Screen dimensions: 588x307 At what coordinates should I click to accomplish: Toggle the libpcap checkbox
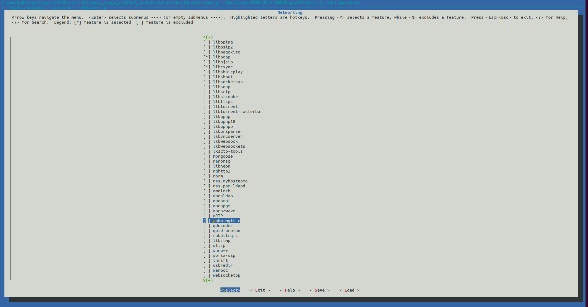tap(207, 57)
